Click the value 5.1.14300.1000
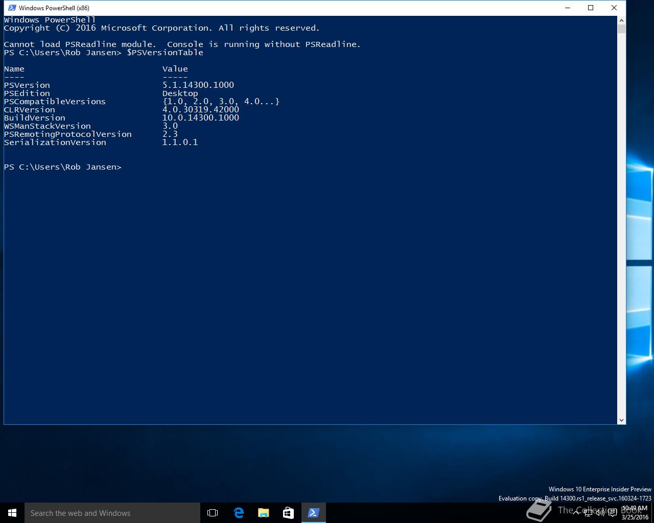Screen dimensions: 654x523 point(198,85)
